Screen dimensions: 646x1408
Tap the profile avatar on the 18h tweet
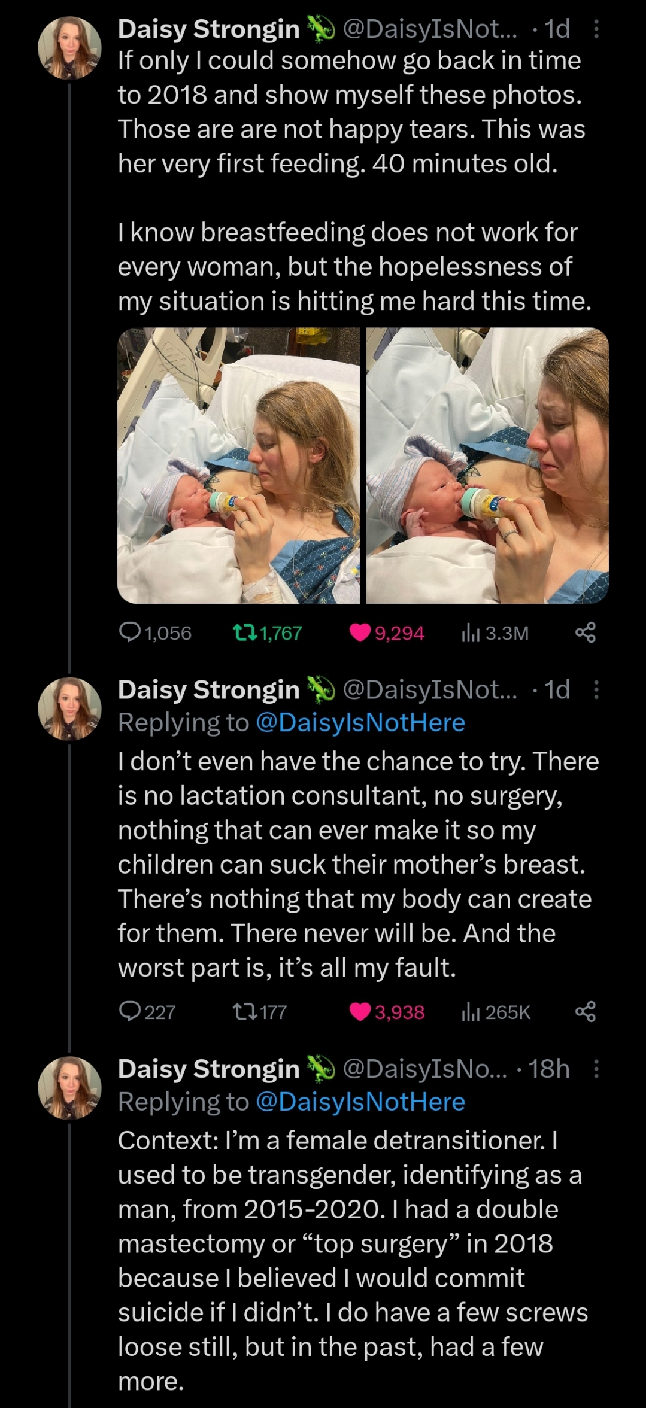(69, 1088)
